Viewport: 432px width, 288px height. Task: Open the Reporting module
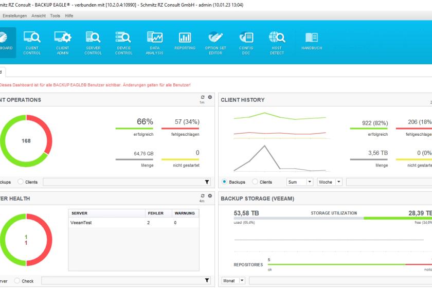(x=185, y=41)
